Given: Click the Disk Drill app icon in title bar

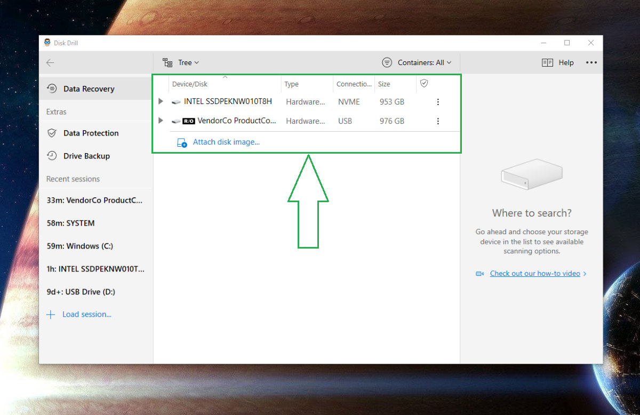Looking at the screenshot, I should 47,43.
